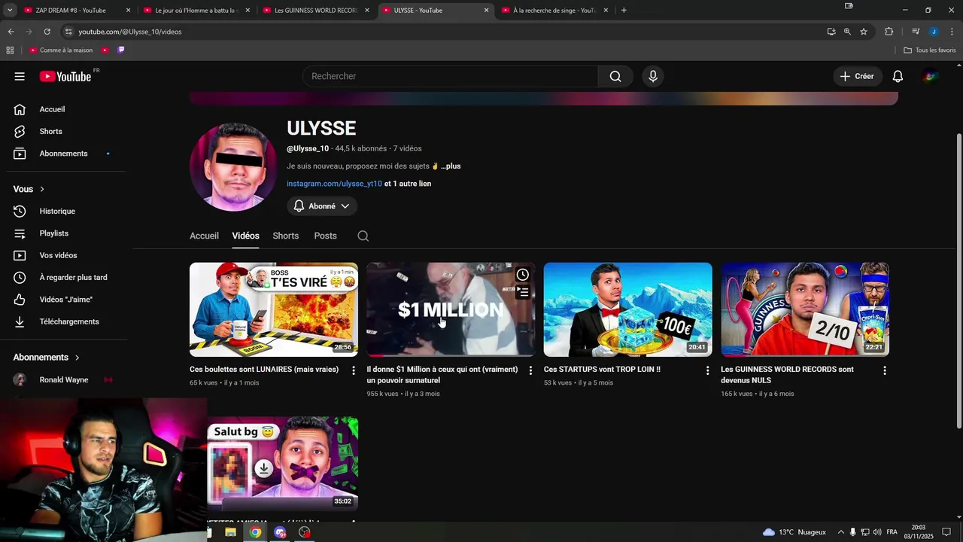The width and height of the screenshot is (963, 542).
Task: Switch to "À la recherche de singe" tab
Action: pos(554,11)
